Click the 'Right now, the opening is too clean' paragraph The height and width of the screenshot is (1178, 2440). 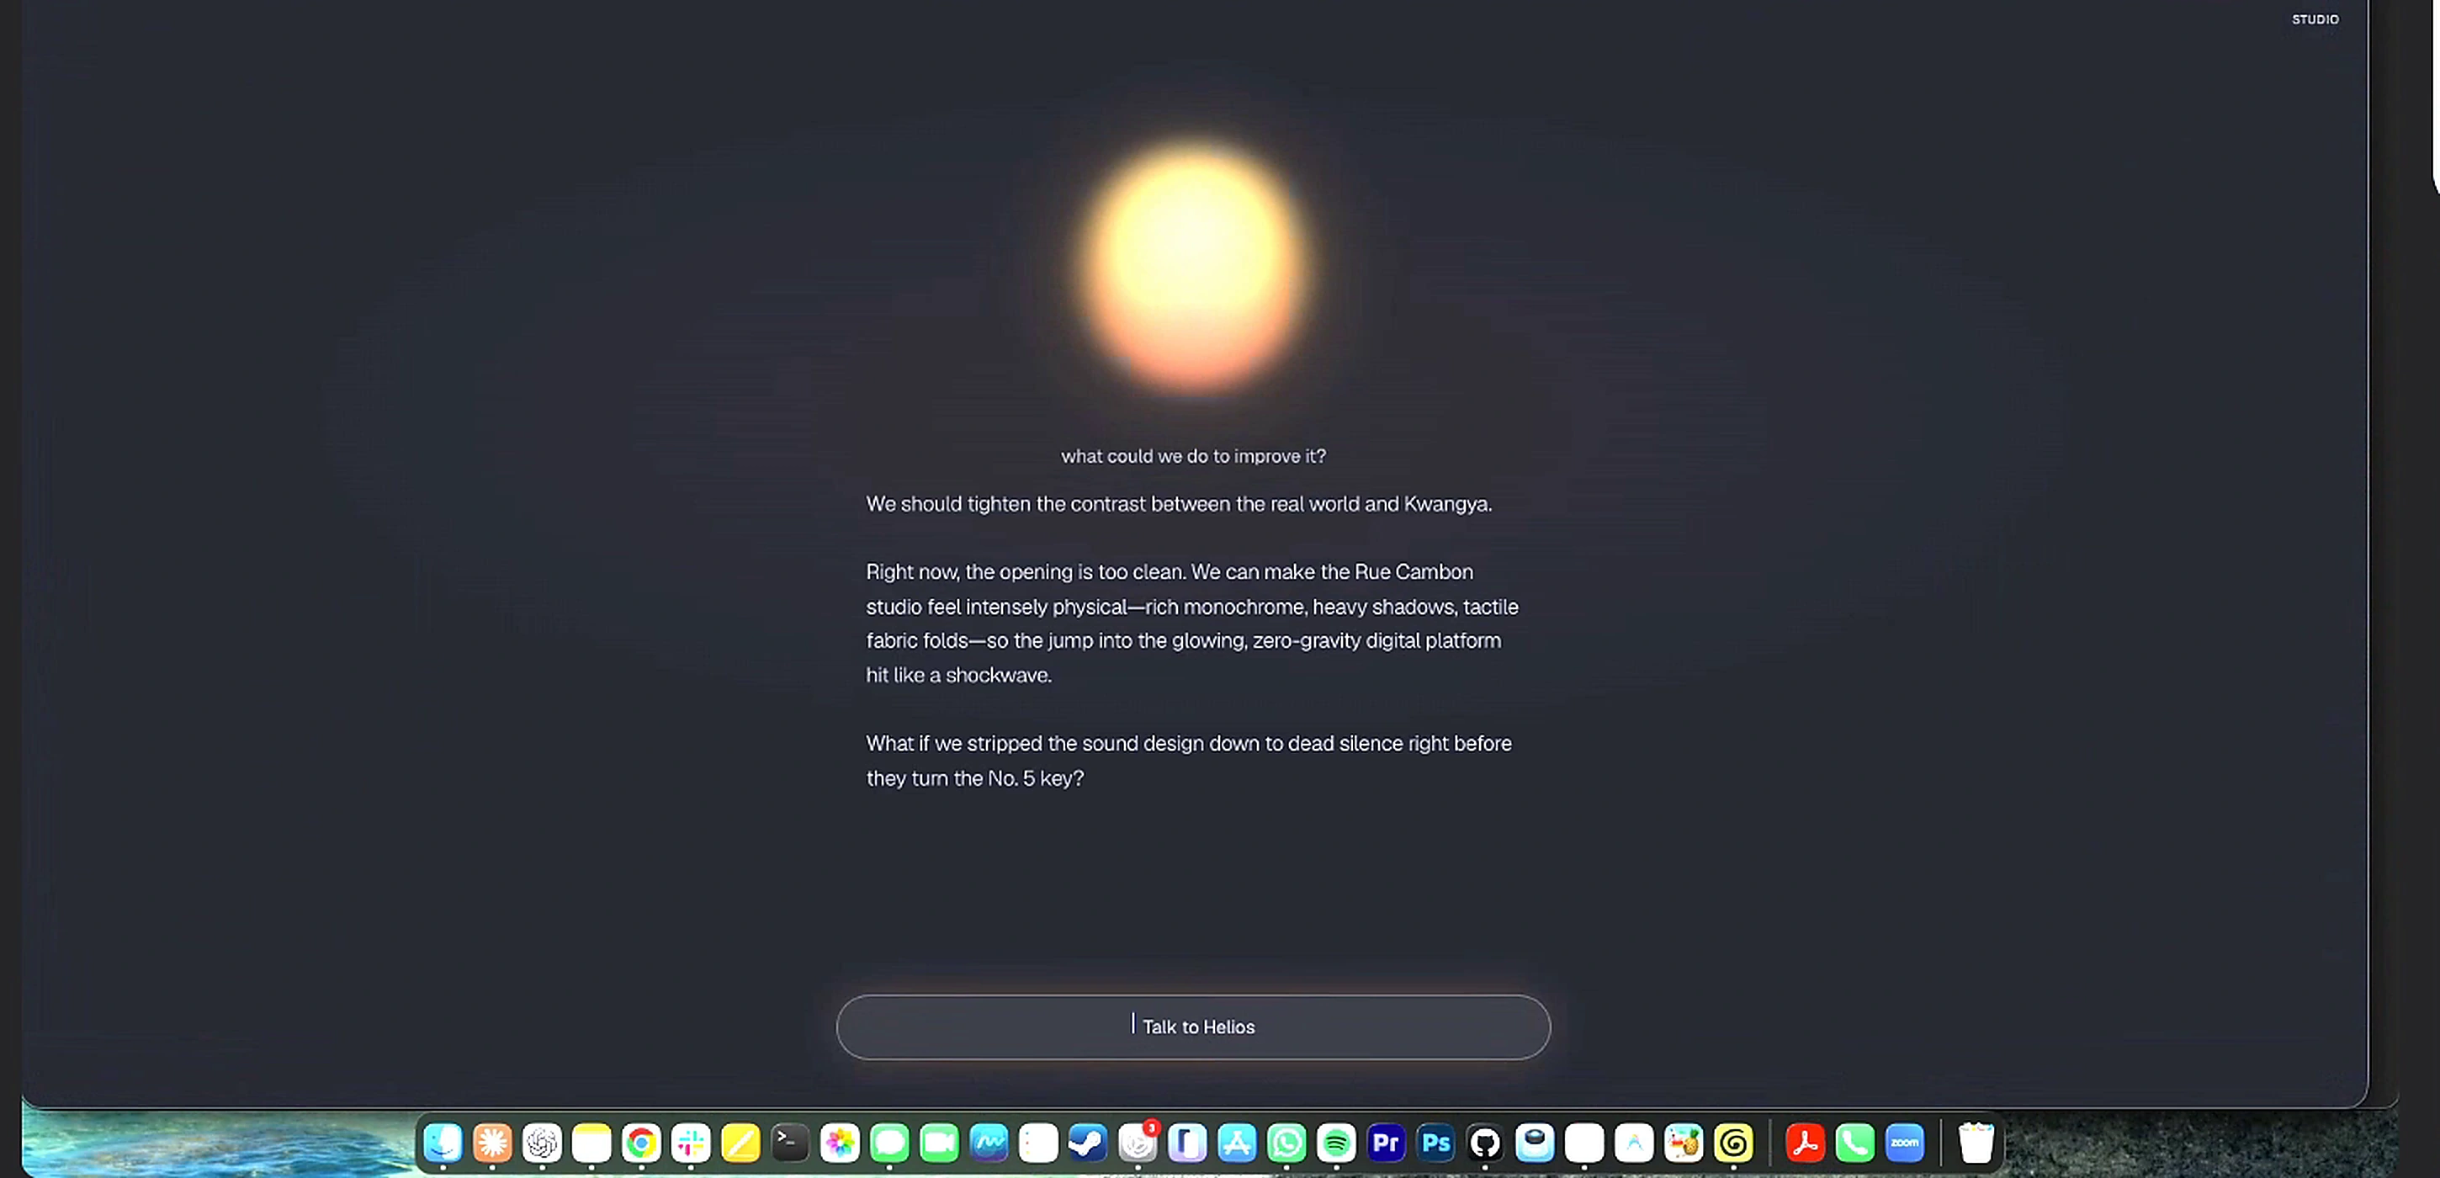[x=1191, y=623]
